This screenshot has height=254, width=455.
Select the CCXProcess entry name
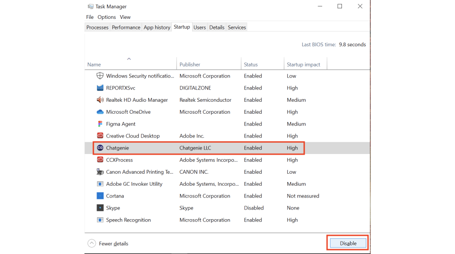click(x=119, y=160)
